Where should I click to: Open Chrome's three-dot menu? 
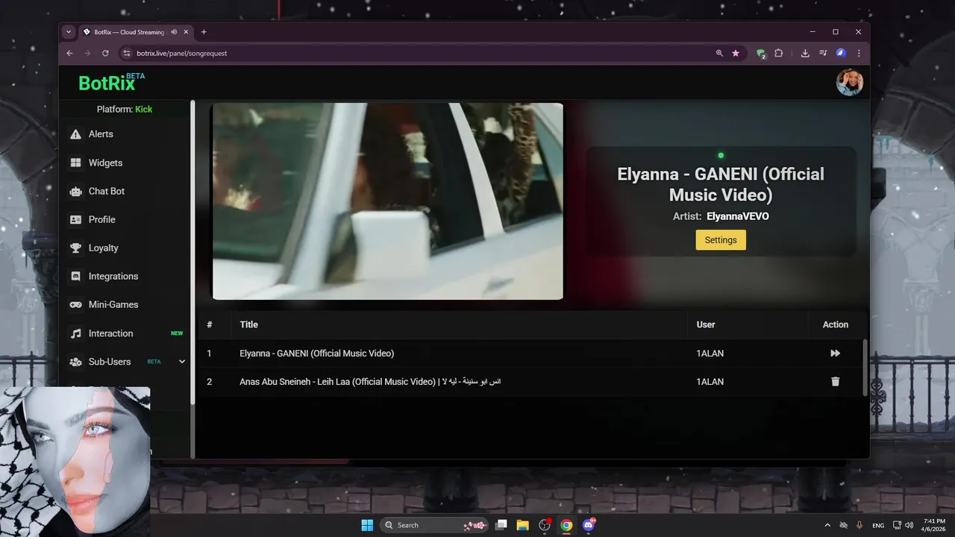[859, 53]
